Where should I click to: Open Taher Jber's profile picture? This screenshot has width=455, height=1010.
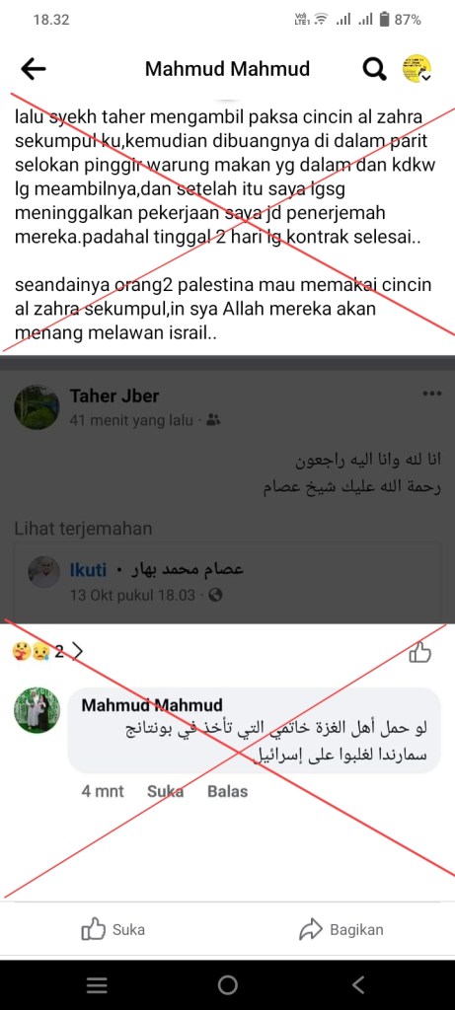point(37,407)
